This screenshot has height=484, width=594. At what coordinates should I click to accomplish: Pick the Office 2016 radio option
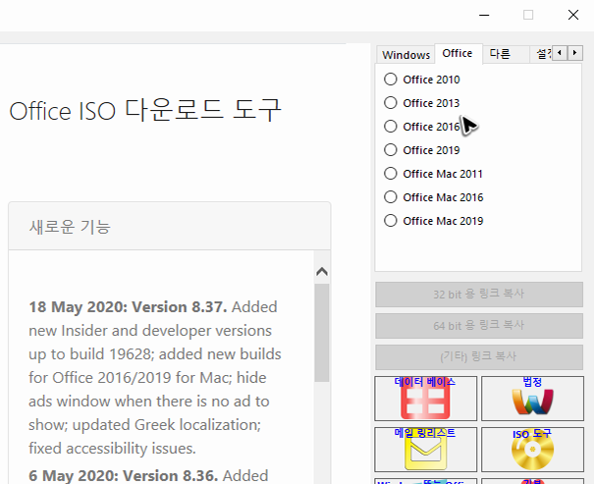click(391, 126)
